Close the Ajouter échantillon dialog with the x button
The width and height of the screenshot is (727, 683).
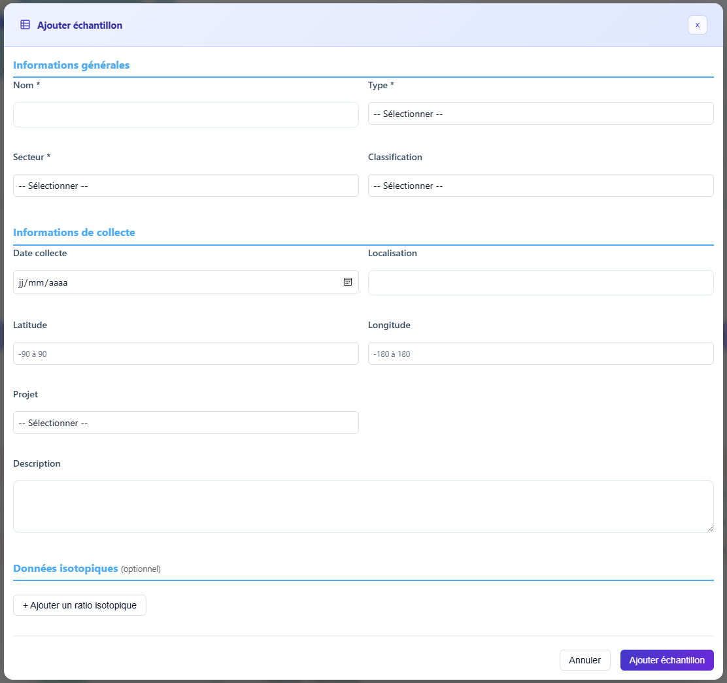pos(697,25)
